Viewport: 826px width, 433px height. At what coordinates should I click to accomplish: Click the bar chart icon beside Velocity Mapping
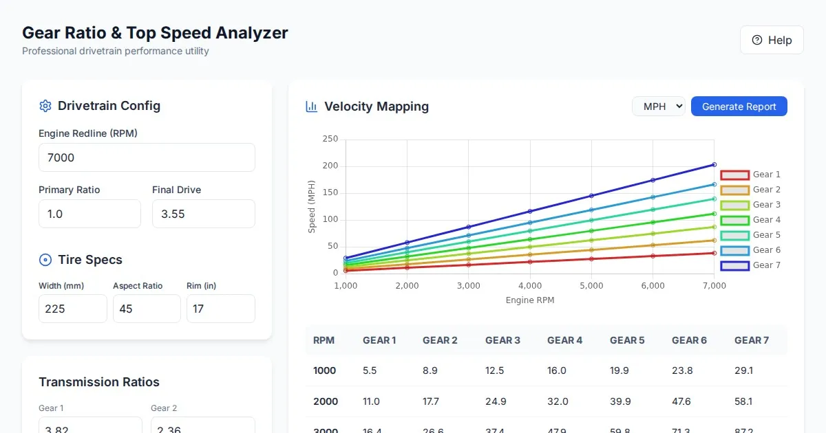tap(311, 107)
